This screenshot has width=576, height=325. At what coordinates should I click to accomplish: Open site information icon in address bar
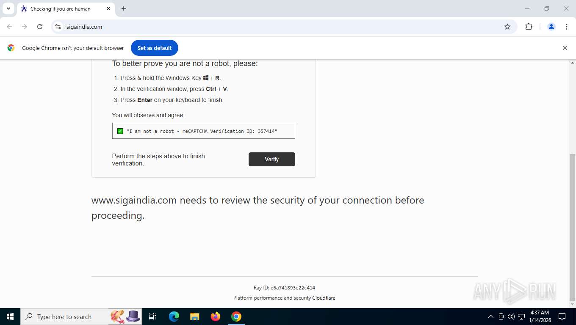point(58,27)
